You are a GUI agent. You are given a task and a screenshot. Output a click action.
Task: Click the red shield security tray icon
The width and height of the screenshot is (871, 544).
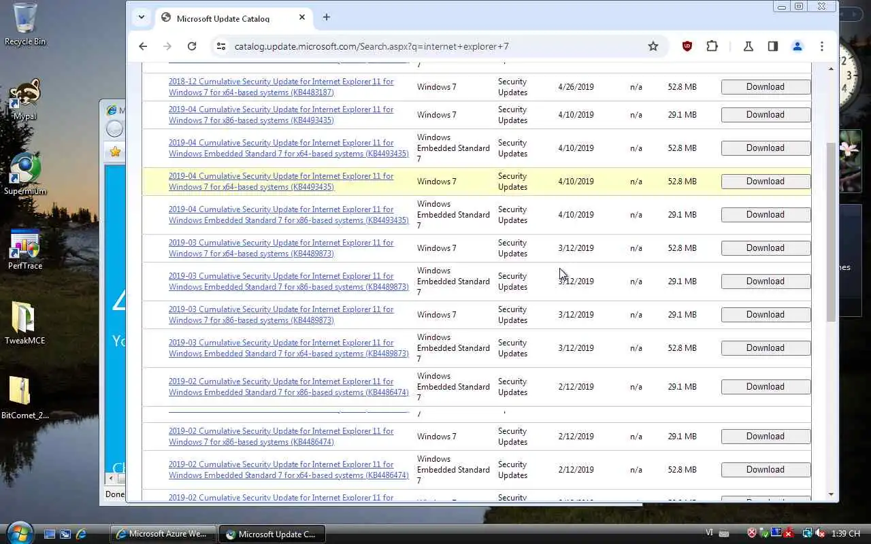[752, 534]
